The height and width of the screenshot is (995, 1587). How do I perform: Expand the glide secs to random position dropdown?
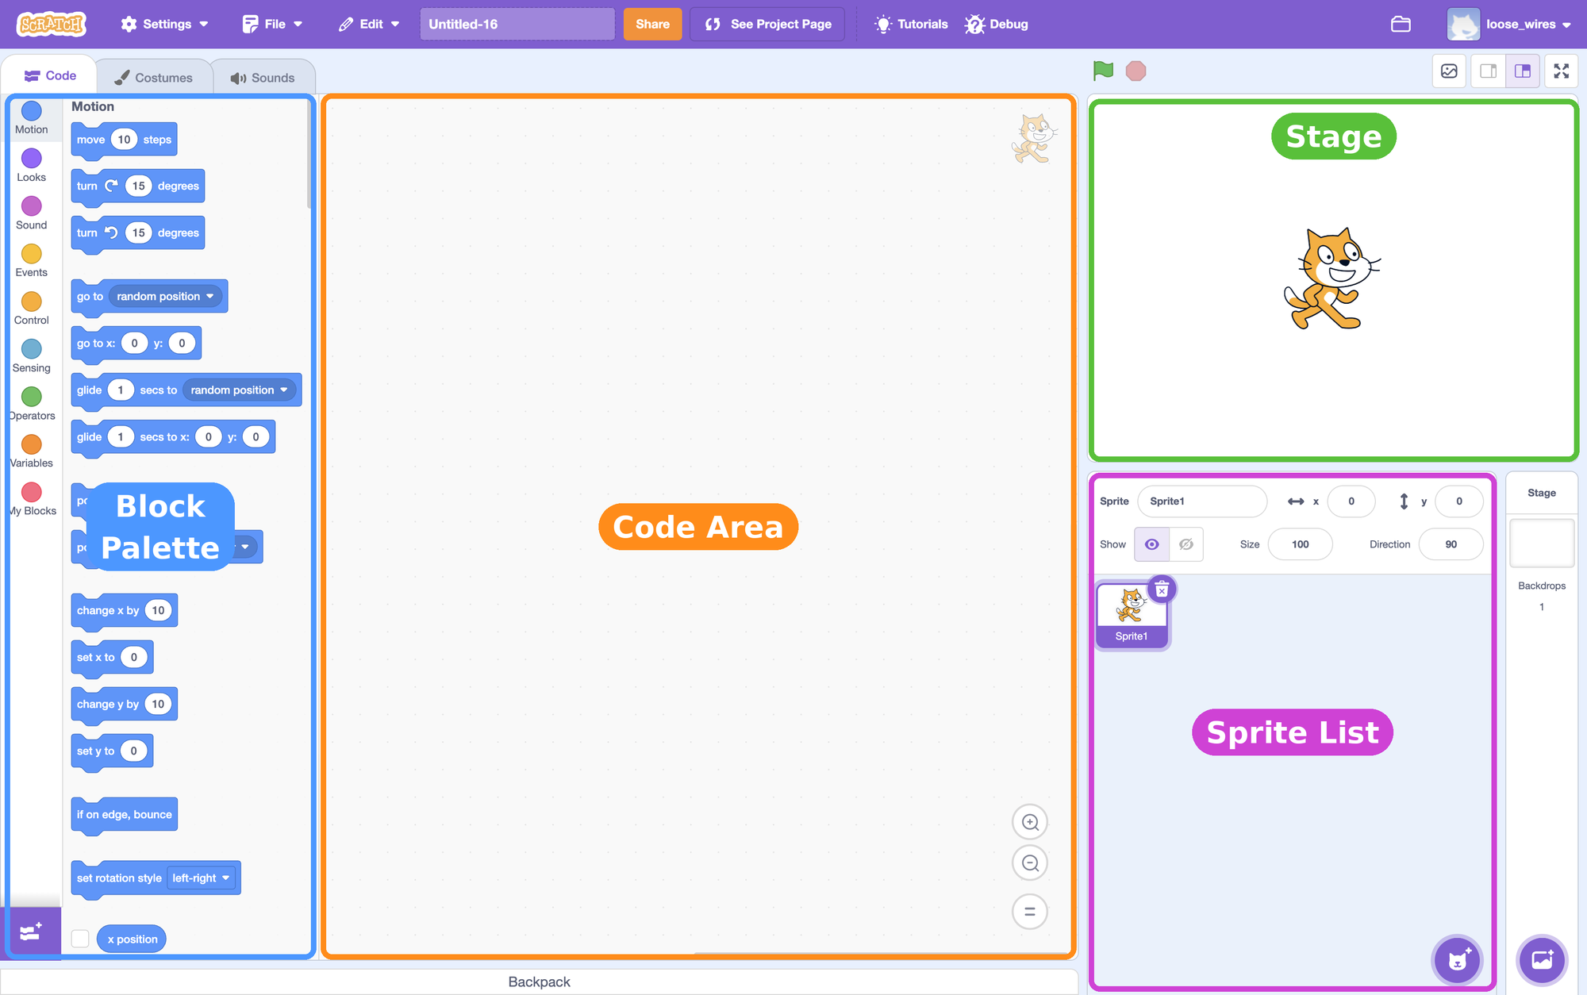[x=239, y=390]
